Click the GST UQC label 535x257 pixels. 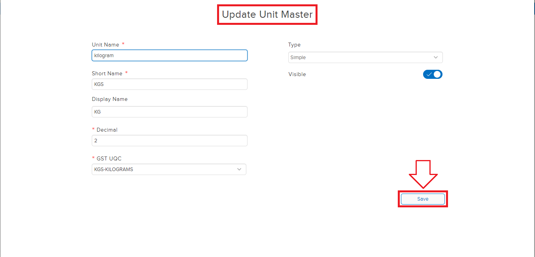109,159
